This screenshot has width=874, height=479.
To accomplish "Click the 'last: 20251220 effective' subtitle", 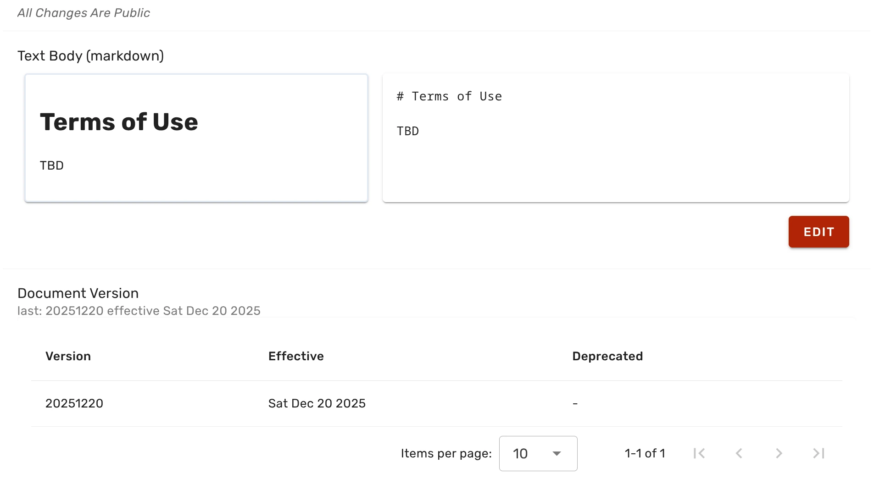I will click(x=139, y=311).
